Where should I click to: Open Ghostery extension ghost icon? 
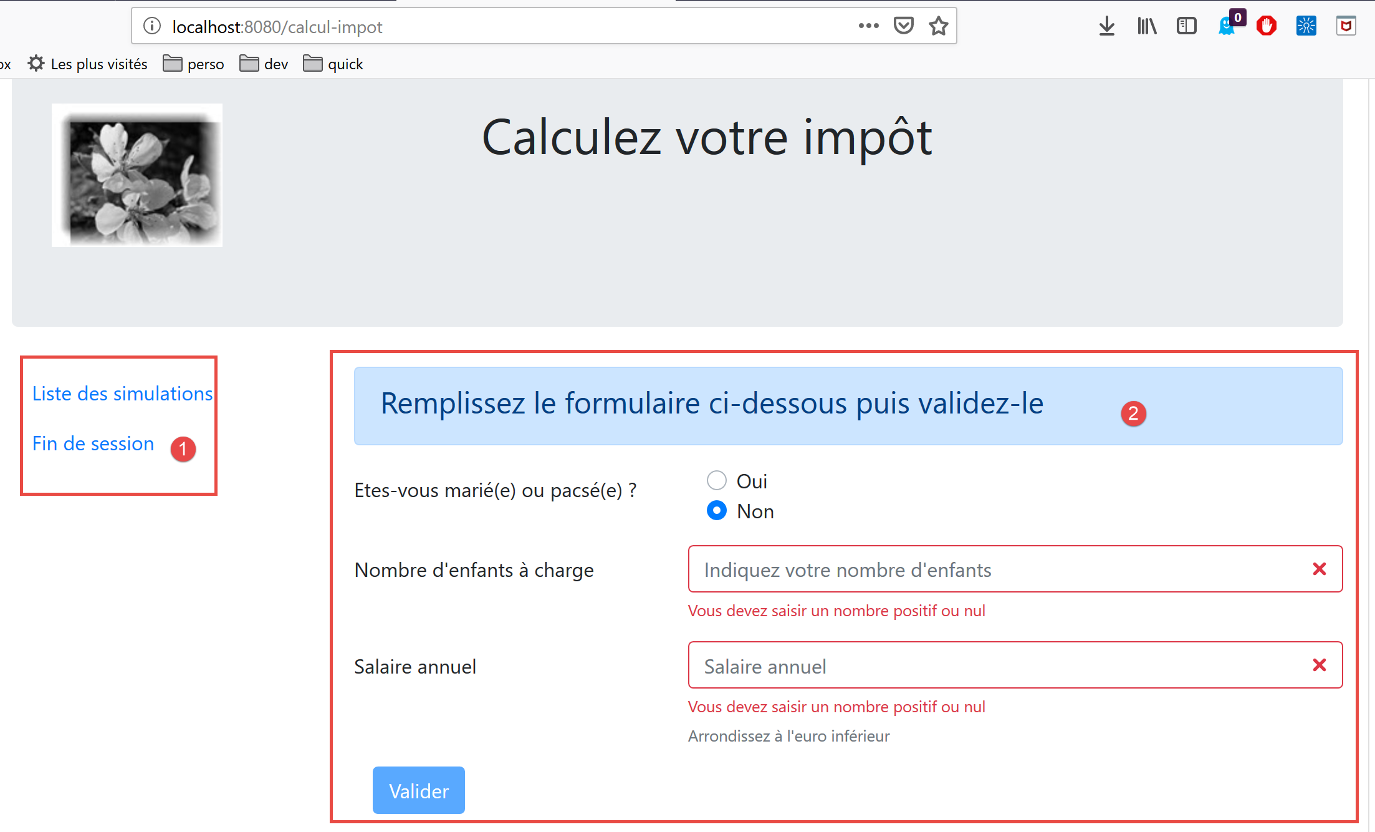[1227, 26]
